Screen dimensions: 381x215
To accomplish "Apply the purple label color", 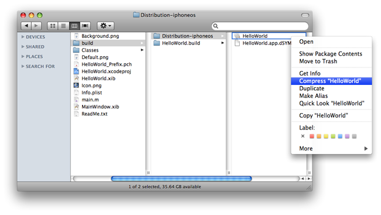I will 347,136.
